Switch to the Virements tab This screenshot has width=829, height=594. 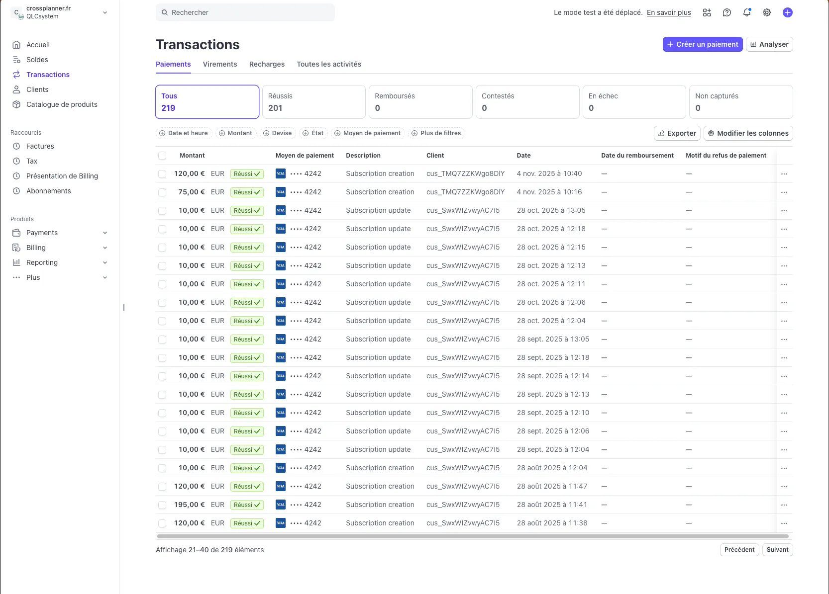220,64
